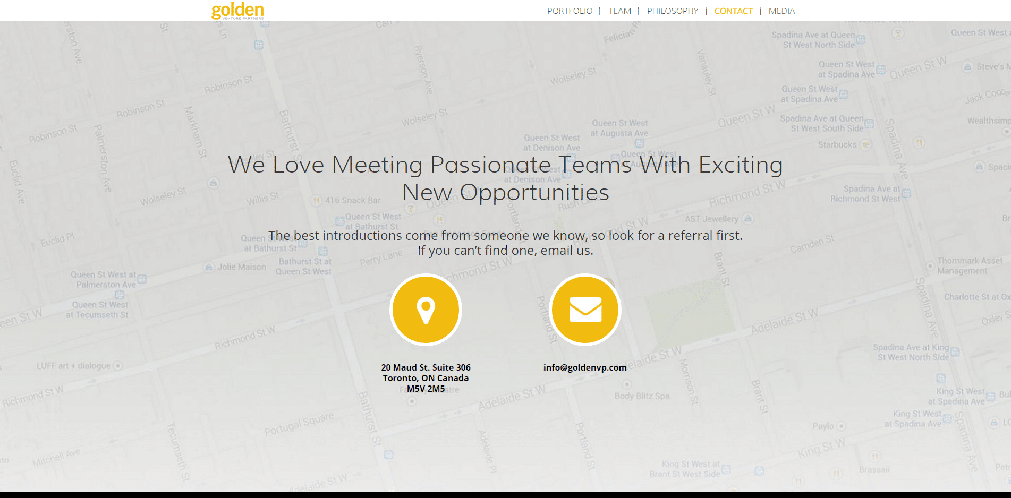
Task: Click the Body Blitz Spa map label
Action: (642, 396)
